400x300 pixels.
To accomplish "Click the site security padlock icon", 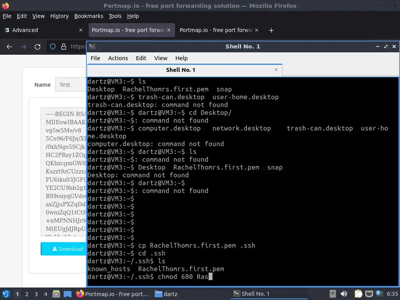I will coord(64,46).
